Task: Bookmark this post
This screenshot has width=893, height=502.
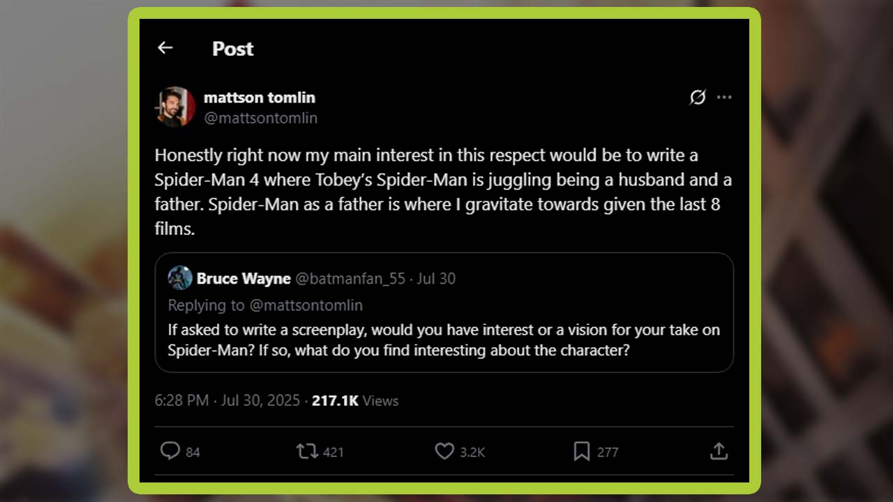Action: click(x=581, y=451)
